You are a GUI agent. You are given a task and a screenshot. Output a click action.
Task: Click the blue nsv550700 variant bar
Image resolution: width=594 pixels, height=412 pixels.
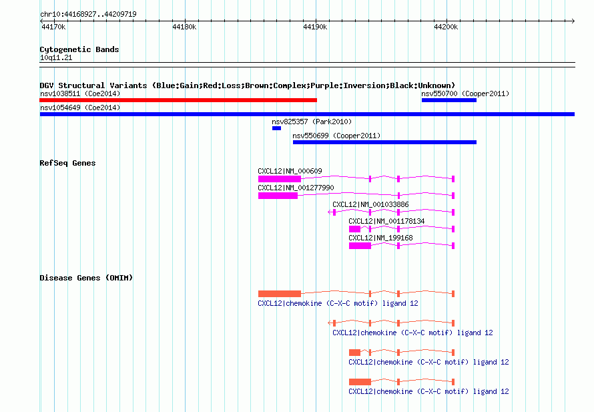pyautogui.click(x=449, y=100)
